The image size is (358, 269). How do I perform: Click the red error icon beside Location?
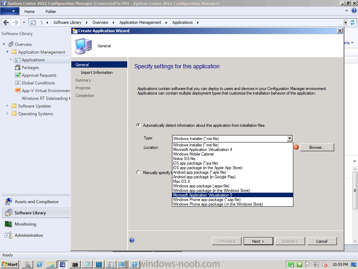(x=296, y=147)
